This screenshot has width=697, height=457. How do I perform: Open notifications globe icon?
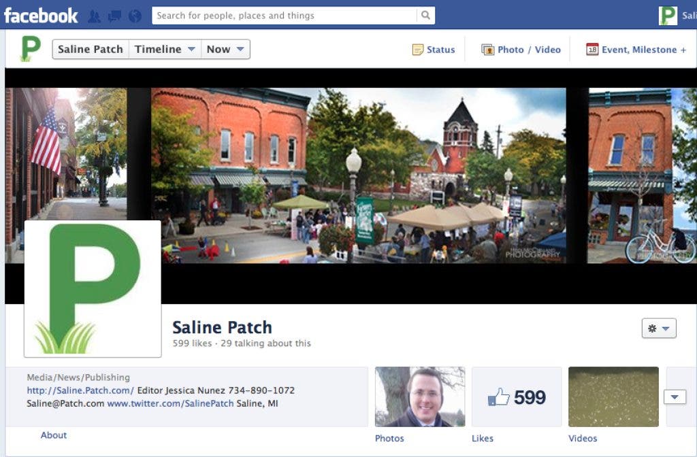pyautogui.click(x=135, y=16)
